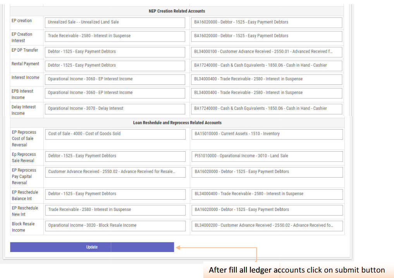394x278 pixels.
Task: Select the Interest Income EP Interest Income field
Action: pyautogui.click(x=115, y=79)
